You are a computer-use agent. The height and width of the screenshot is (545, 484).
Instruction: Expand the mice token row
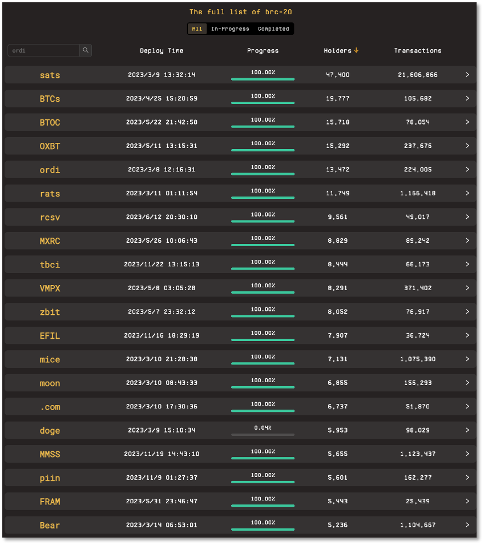click(x=240, y=359)
